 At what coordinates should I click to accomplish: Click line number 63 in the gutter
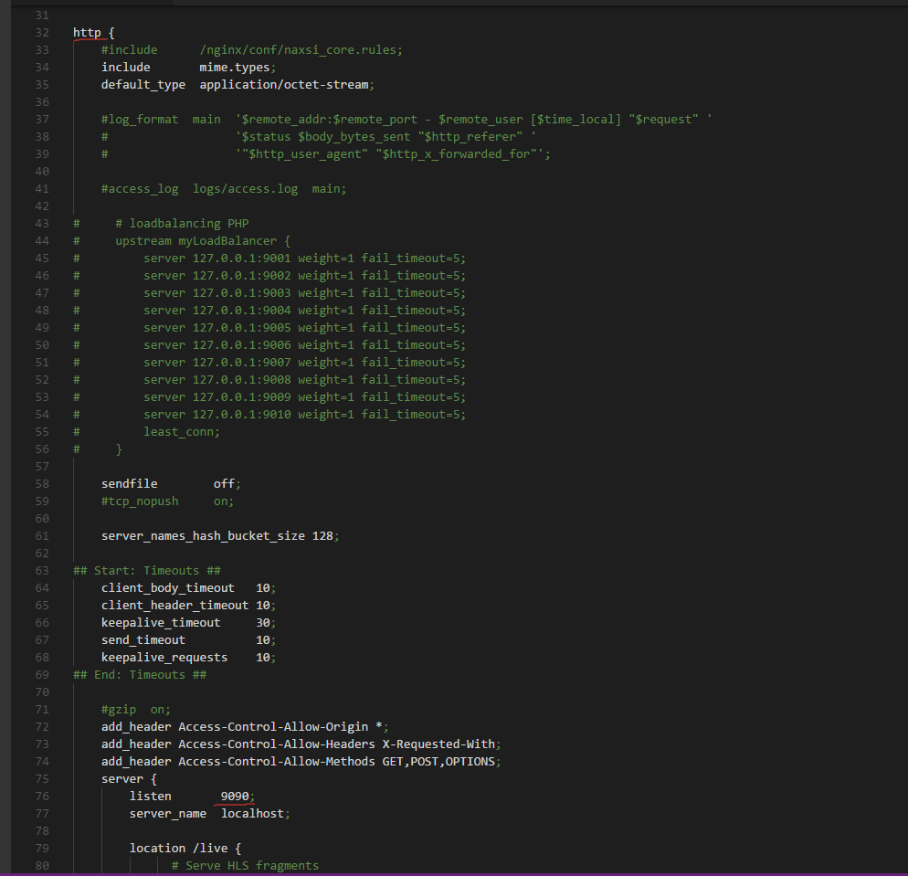click(x=42, y=571)
